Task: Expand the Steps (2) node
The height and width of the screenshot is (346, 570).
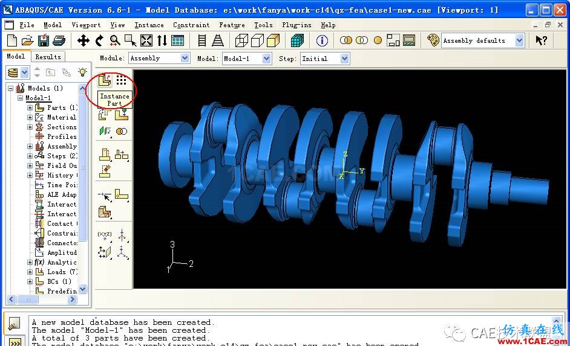Action: tap(30, 156)
